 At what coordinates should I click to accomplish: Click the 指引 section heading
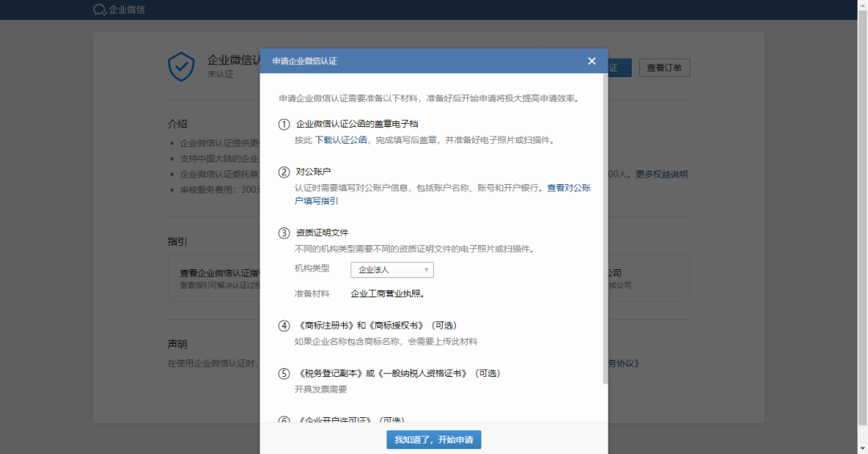(x=177, y=241)
